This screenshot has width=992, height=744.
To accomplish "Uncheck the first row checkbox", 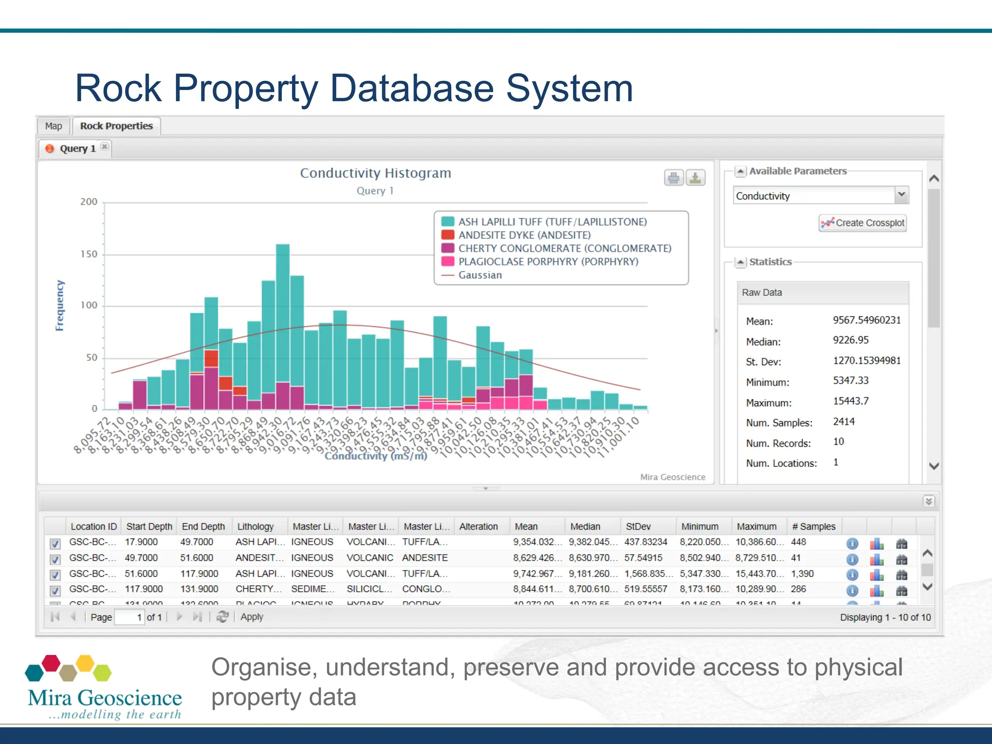I will 55,544.
